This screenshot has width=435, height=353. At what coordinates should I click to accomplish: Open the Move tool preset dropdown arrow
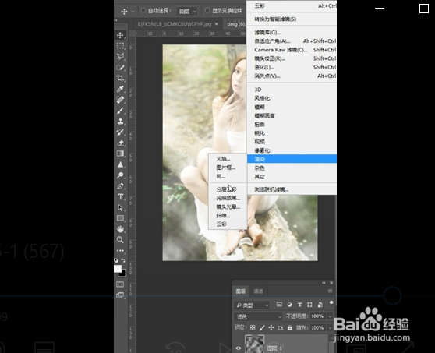pos(133,12)
